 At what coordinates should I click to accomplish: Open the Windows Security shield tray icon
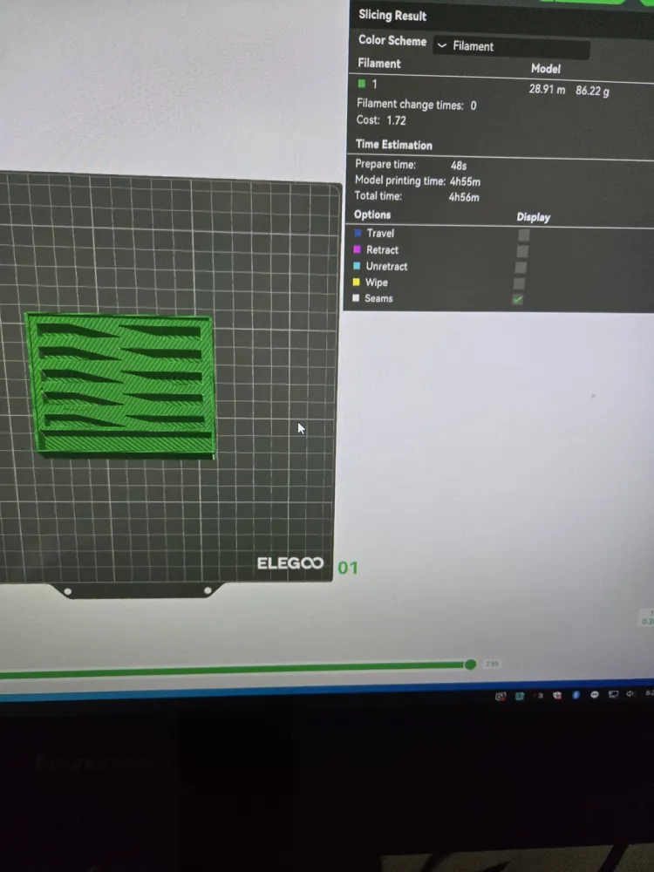[x=556, y=695]
